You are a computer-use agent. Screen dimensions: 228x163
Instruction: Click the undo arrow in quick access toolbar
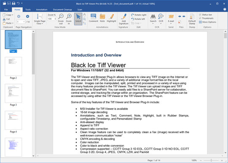pyautogui.click(x=18, y=3)
